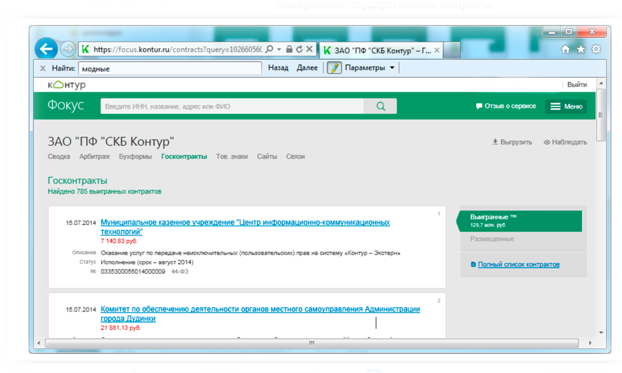This screenshot has width=622, height=373.
Task: Click the horizontal scrollbar left arrow
Action: pyautogui.click(x=39, y=343)
